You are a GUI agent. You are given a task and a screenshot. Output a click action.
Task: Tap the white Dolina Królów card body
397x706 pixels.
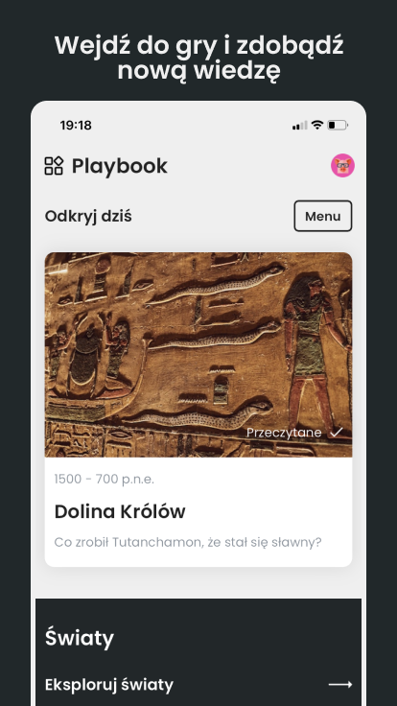tap(198, 512)
